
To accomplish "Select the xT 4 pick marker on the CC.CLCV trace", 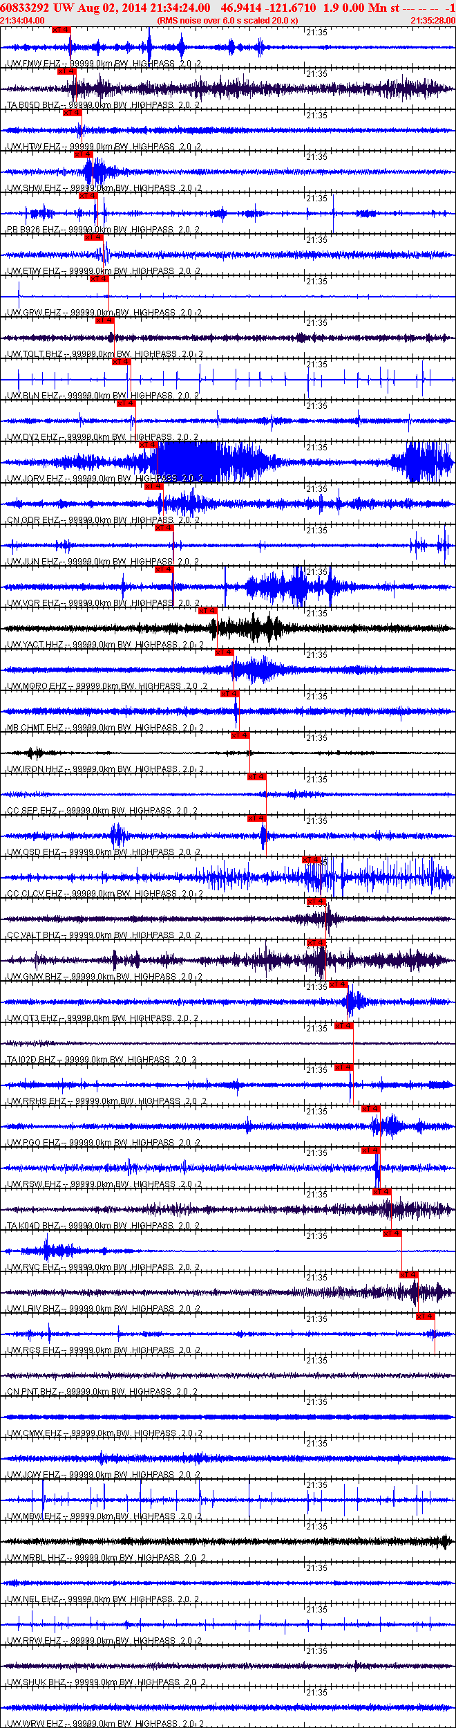I will (x=312, y=860).
